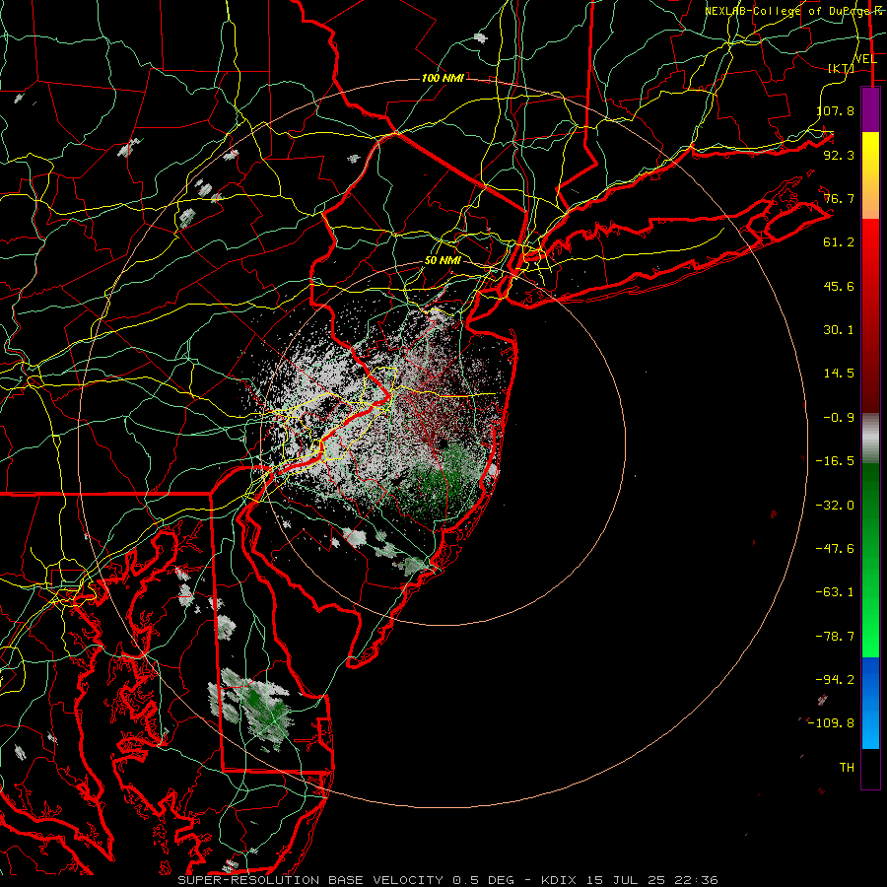Click the 76.7 legend value

839,198
